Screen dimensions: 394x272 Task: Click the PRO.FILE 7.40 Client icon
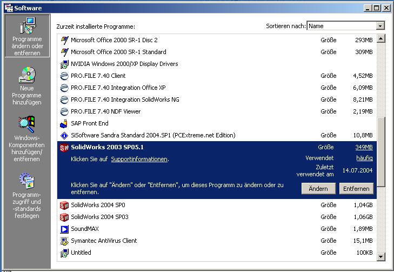(64, 76)
